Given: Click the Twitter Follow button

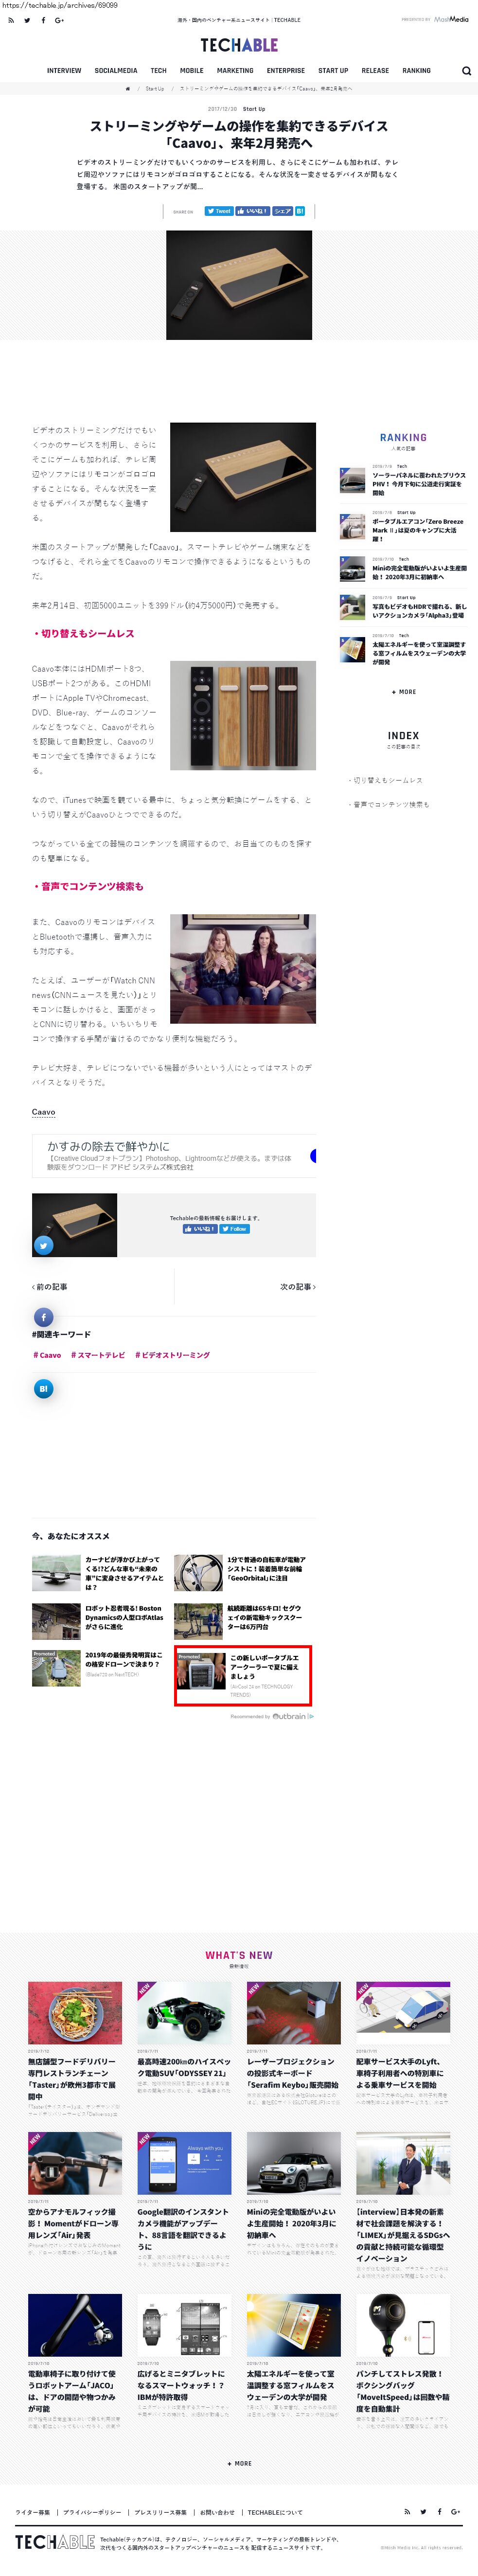Looking at the screenshot, I should point(234,1229).
